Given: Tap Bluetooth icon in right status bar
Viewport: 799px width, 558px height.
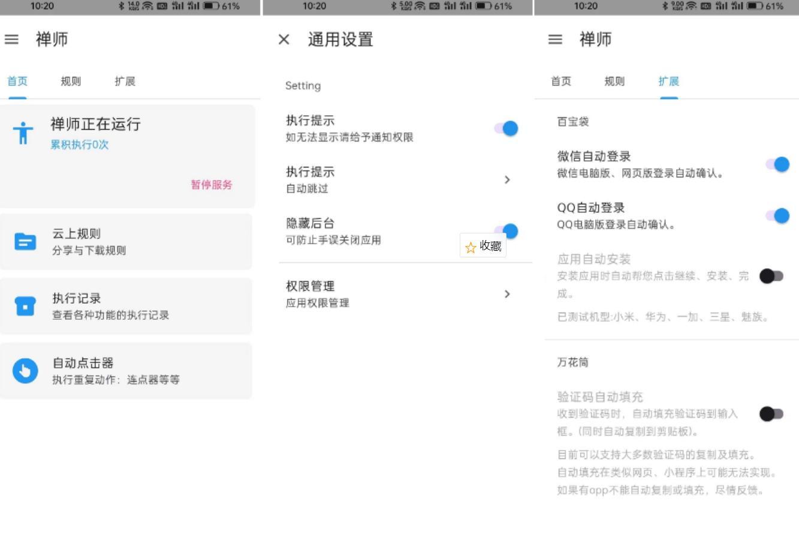Looking at the screenshot, I should pyautogui.click(x=665, y=6).
